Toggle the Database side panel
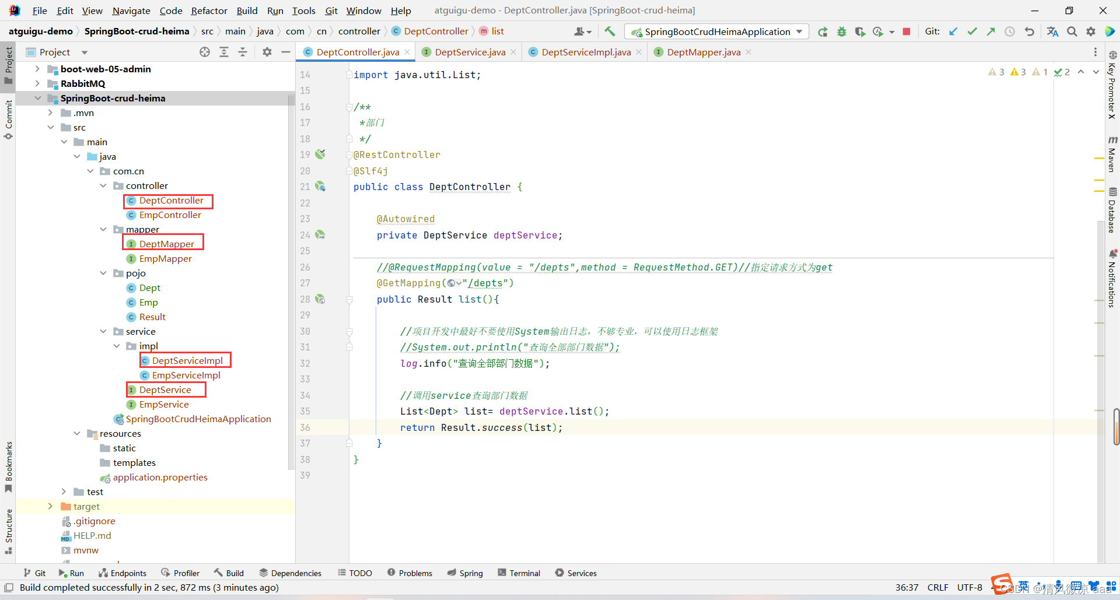 click(1112, 210)
